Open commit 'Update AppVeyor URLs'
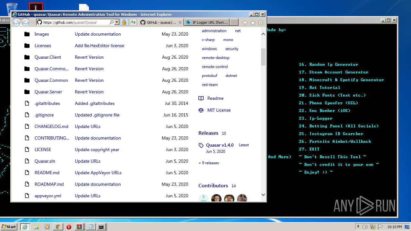This screenshot has width=411, height=231. pyautogui.click(x=98, y=173)
